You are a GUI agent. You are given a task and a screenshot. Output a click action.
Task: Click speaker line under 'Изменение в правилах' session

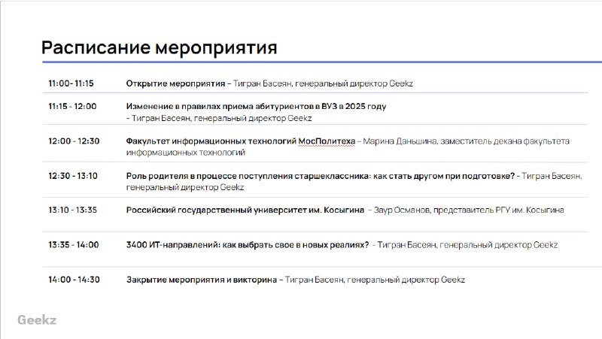point(219,118)
